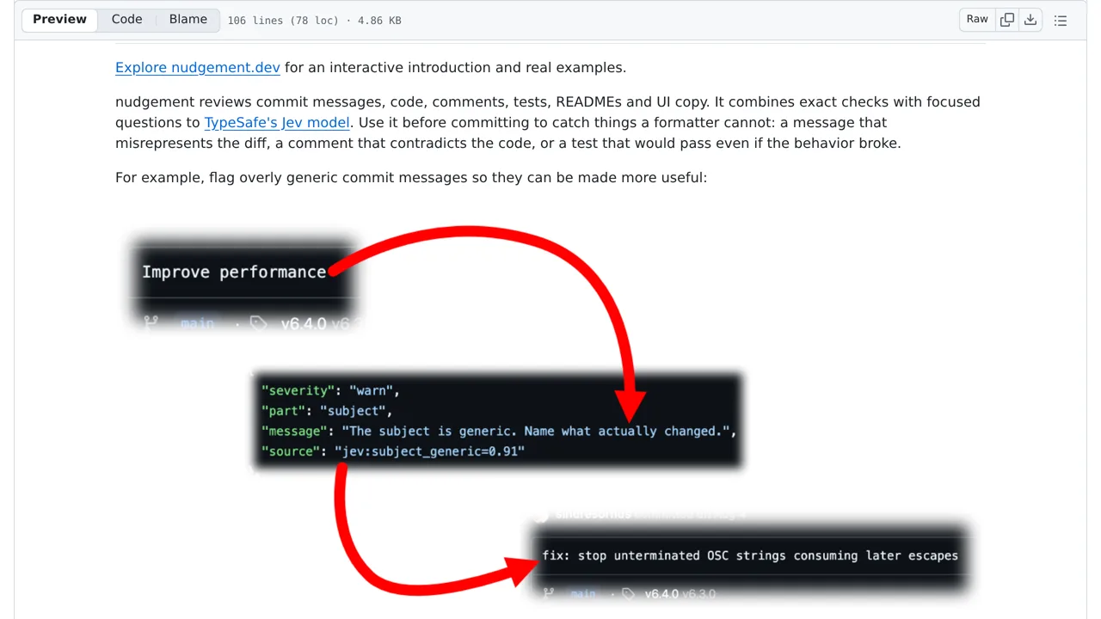Image resolution: width=1101 pixels, height=619 pixels.
Task: Select the '106 lines (78 loc) · 4.86 KB' text
Action: 314,21
